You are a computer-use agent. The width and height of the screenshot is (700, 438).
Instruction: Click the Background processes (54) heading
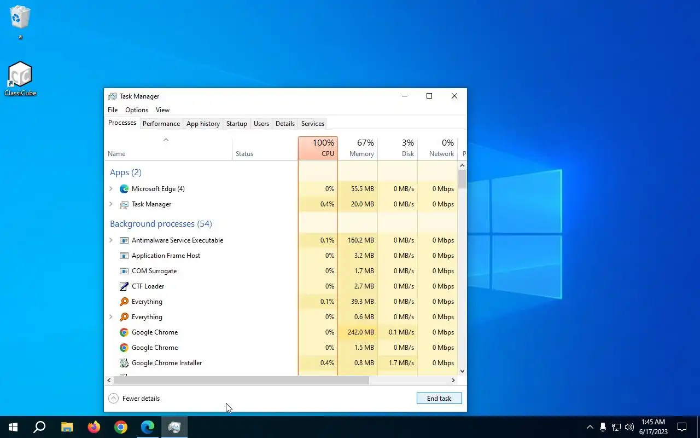161,224
